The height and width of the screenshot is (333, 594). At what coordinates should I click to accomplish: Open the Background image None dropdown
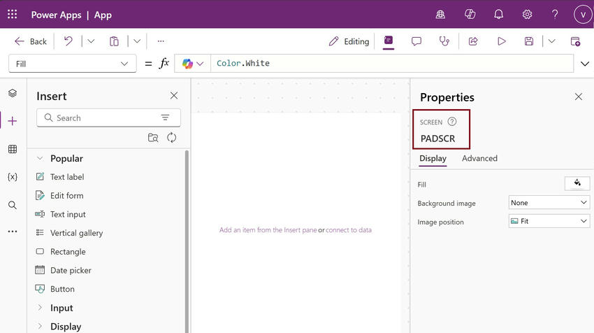[549, 203]
